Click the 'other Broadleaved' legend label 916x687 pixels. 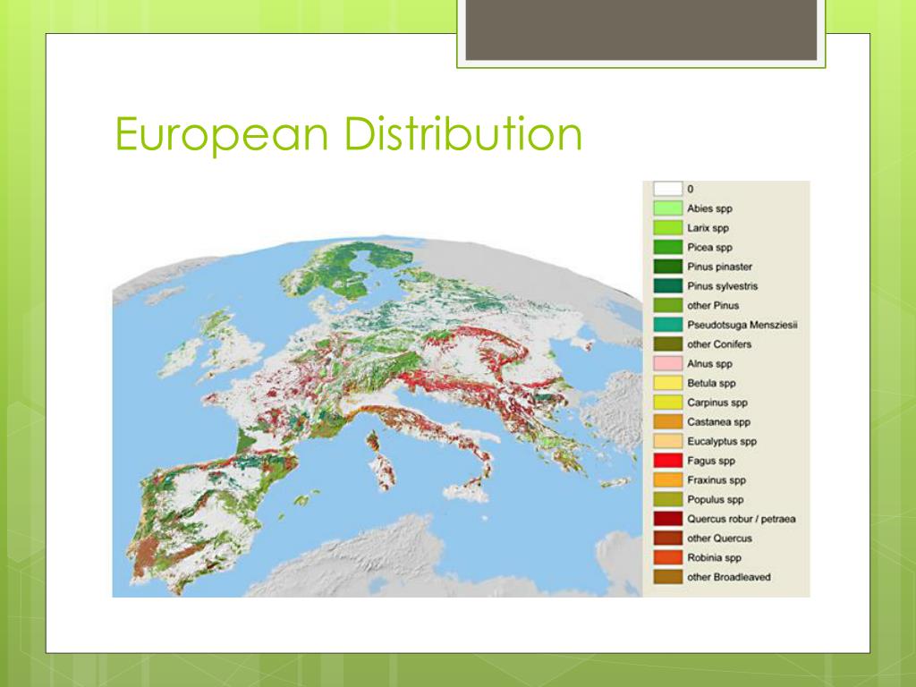[728, 577]
